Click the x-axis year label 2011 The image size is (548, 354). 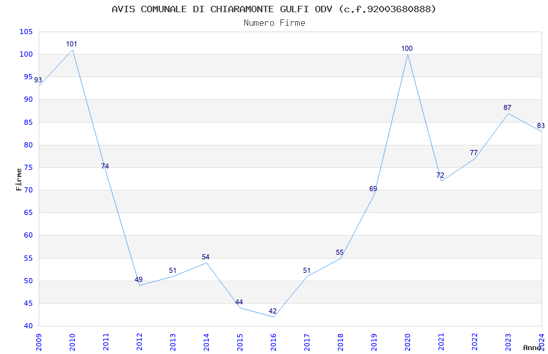(106, 342)
